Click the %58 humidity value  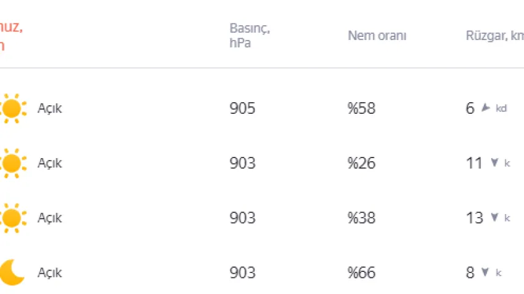(361, 109)
